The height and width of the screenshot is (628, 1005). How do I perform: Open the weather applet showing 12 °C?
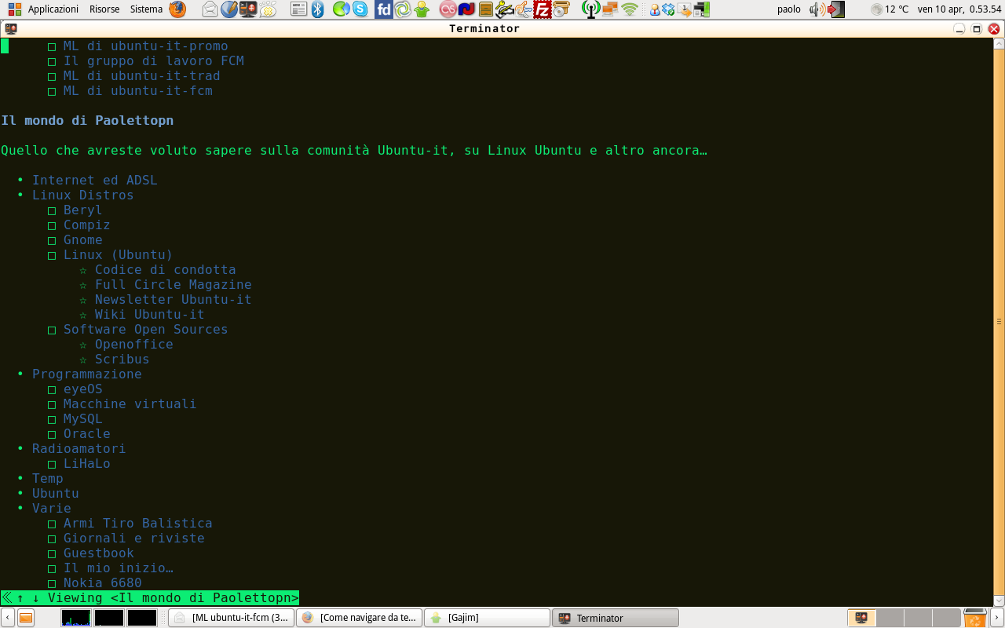pyautogui.click(x=889, y=9)
